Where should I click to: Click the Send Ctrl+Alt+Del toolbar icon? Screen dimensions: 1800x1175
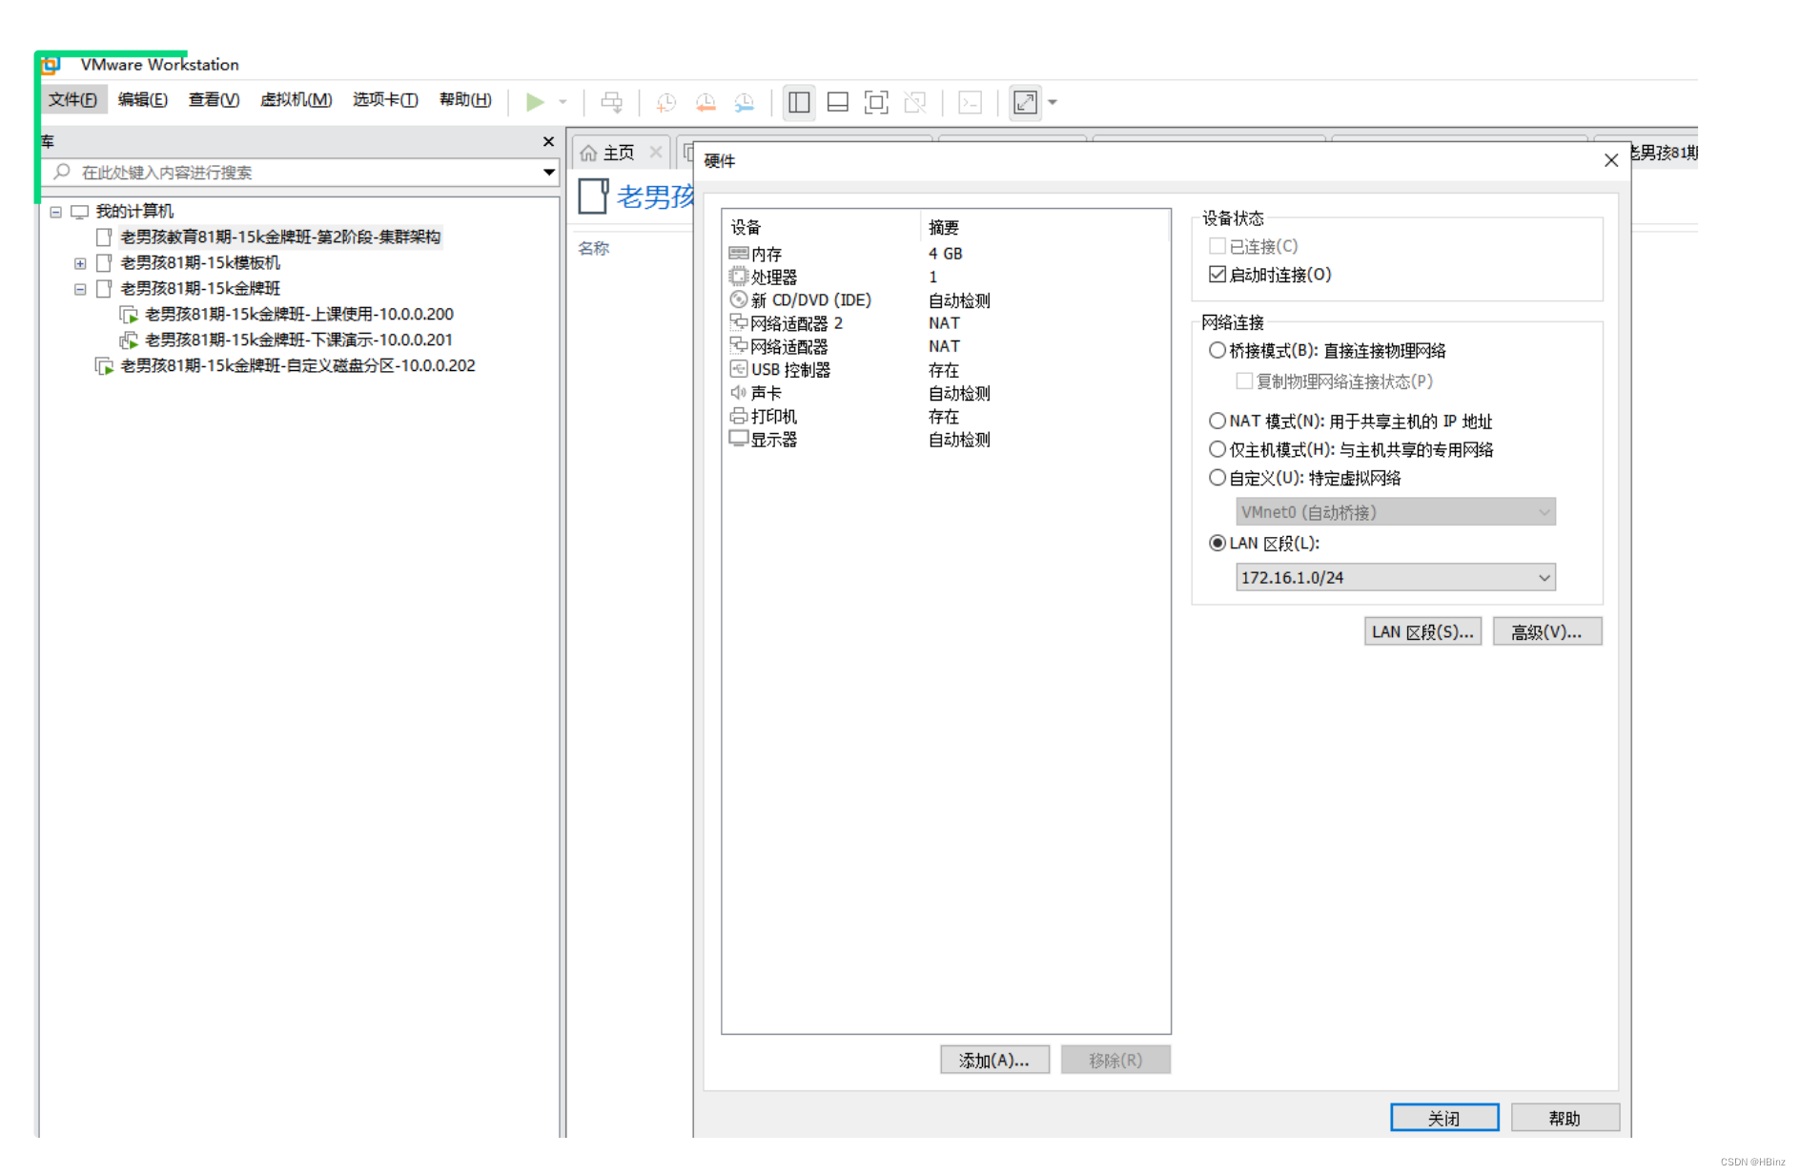[x=611, y=102]
